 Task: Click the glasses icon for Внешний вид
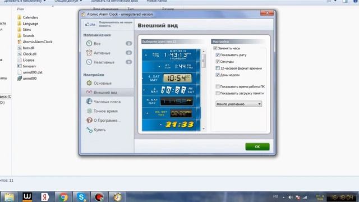pyautogui.click(x=89, y=92)
